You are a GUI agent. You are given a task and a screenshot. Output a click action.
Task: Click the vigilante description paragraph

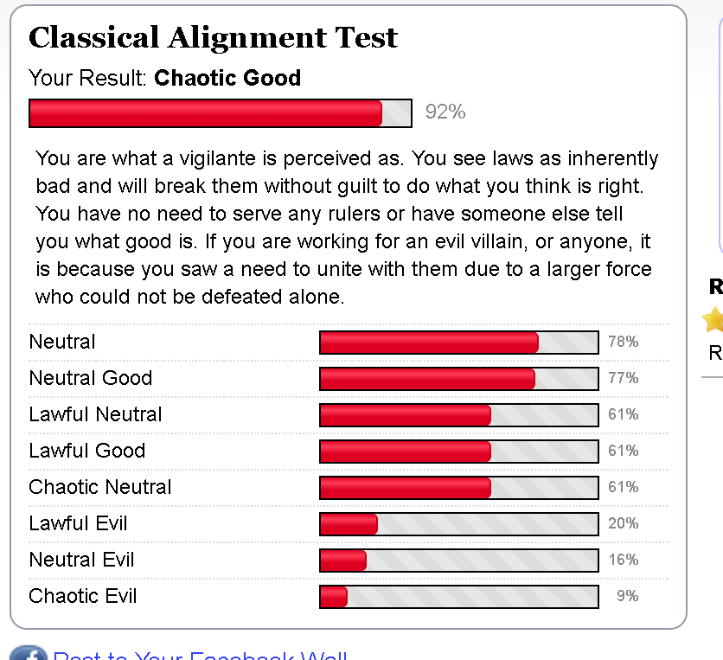pos(346,227)
